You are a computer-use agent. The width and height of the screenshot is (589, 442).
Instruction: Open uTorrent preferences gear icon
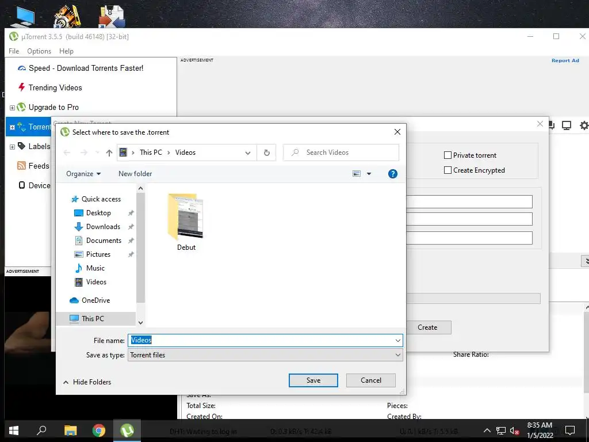coord(584,125)
